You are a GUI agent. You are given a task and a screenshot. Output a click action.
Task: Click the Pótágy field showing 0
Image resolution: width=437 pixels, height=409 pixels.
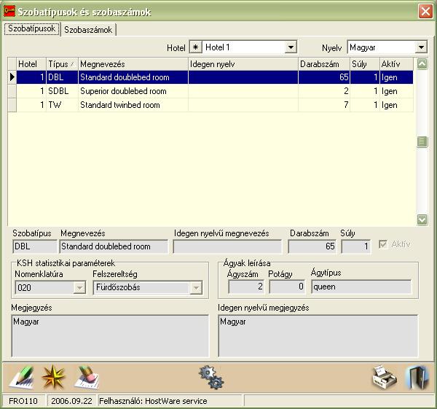287,287
